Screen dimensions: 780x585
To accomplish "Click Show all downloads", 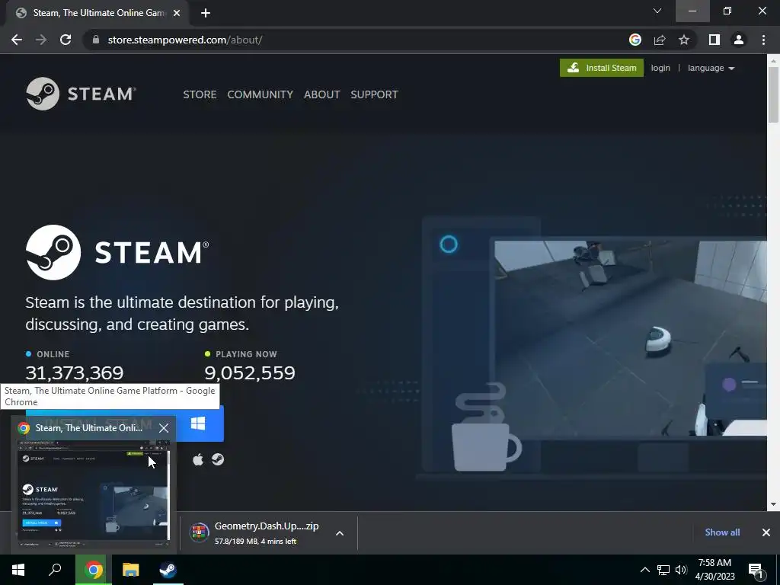I will click(722, 532).
